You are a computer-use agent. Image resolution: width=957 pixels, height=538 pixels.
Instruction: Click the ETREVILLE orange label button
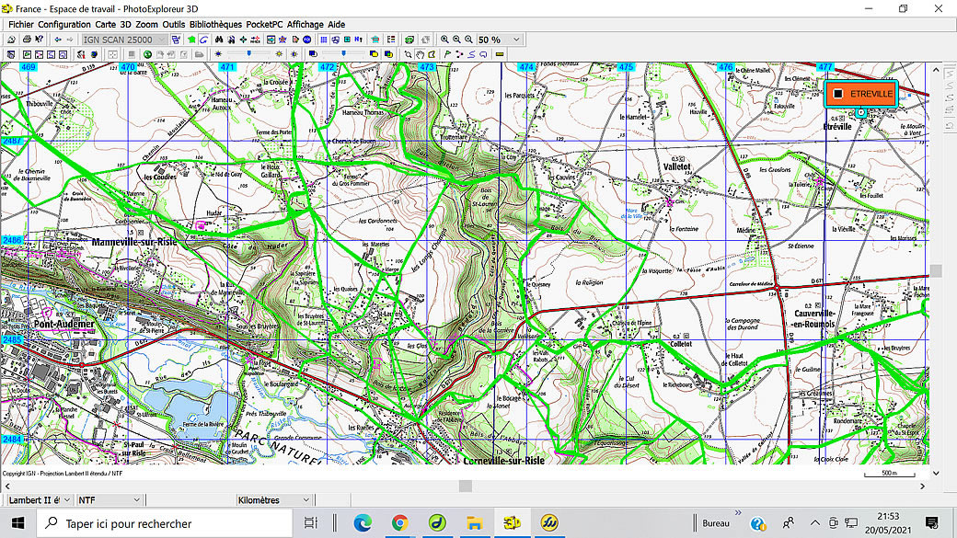[871, 94]
